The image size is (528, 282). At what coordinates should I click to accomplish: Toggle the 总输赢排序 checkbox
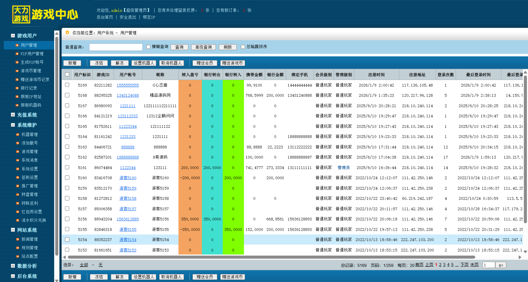(243, 47)
